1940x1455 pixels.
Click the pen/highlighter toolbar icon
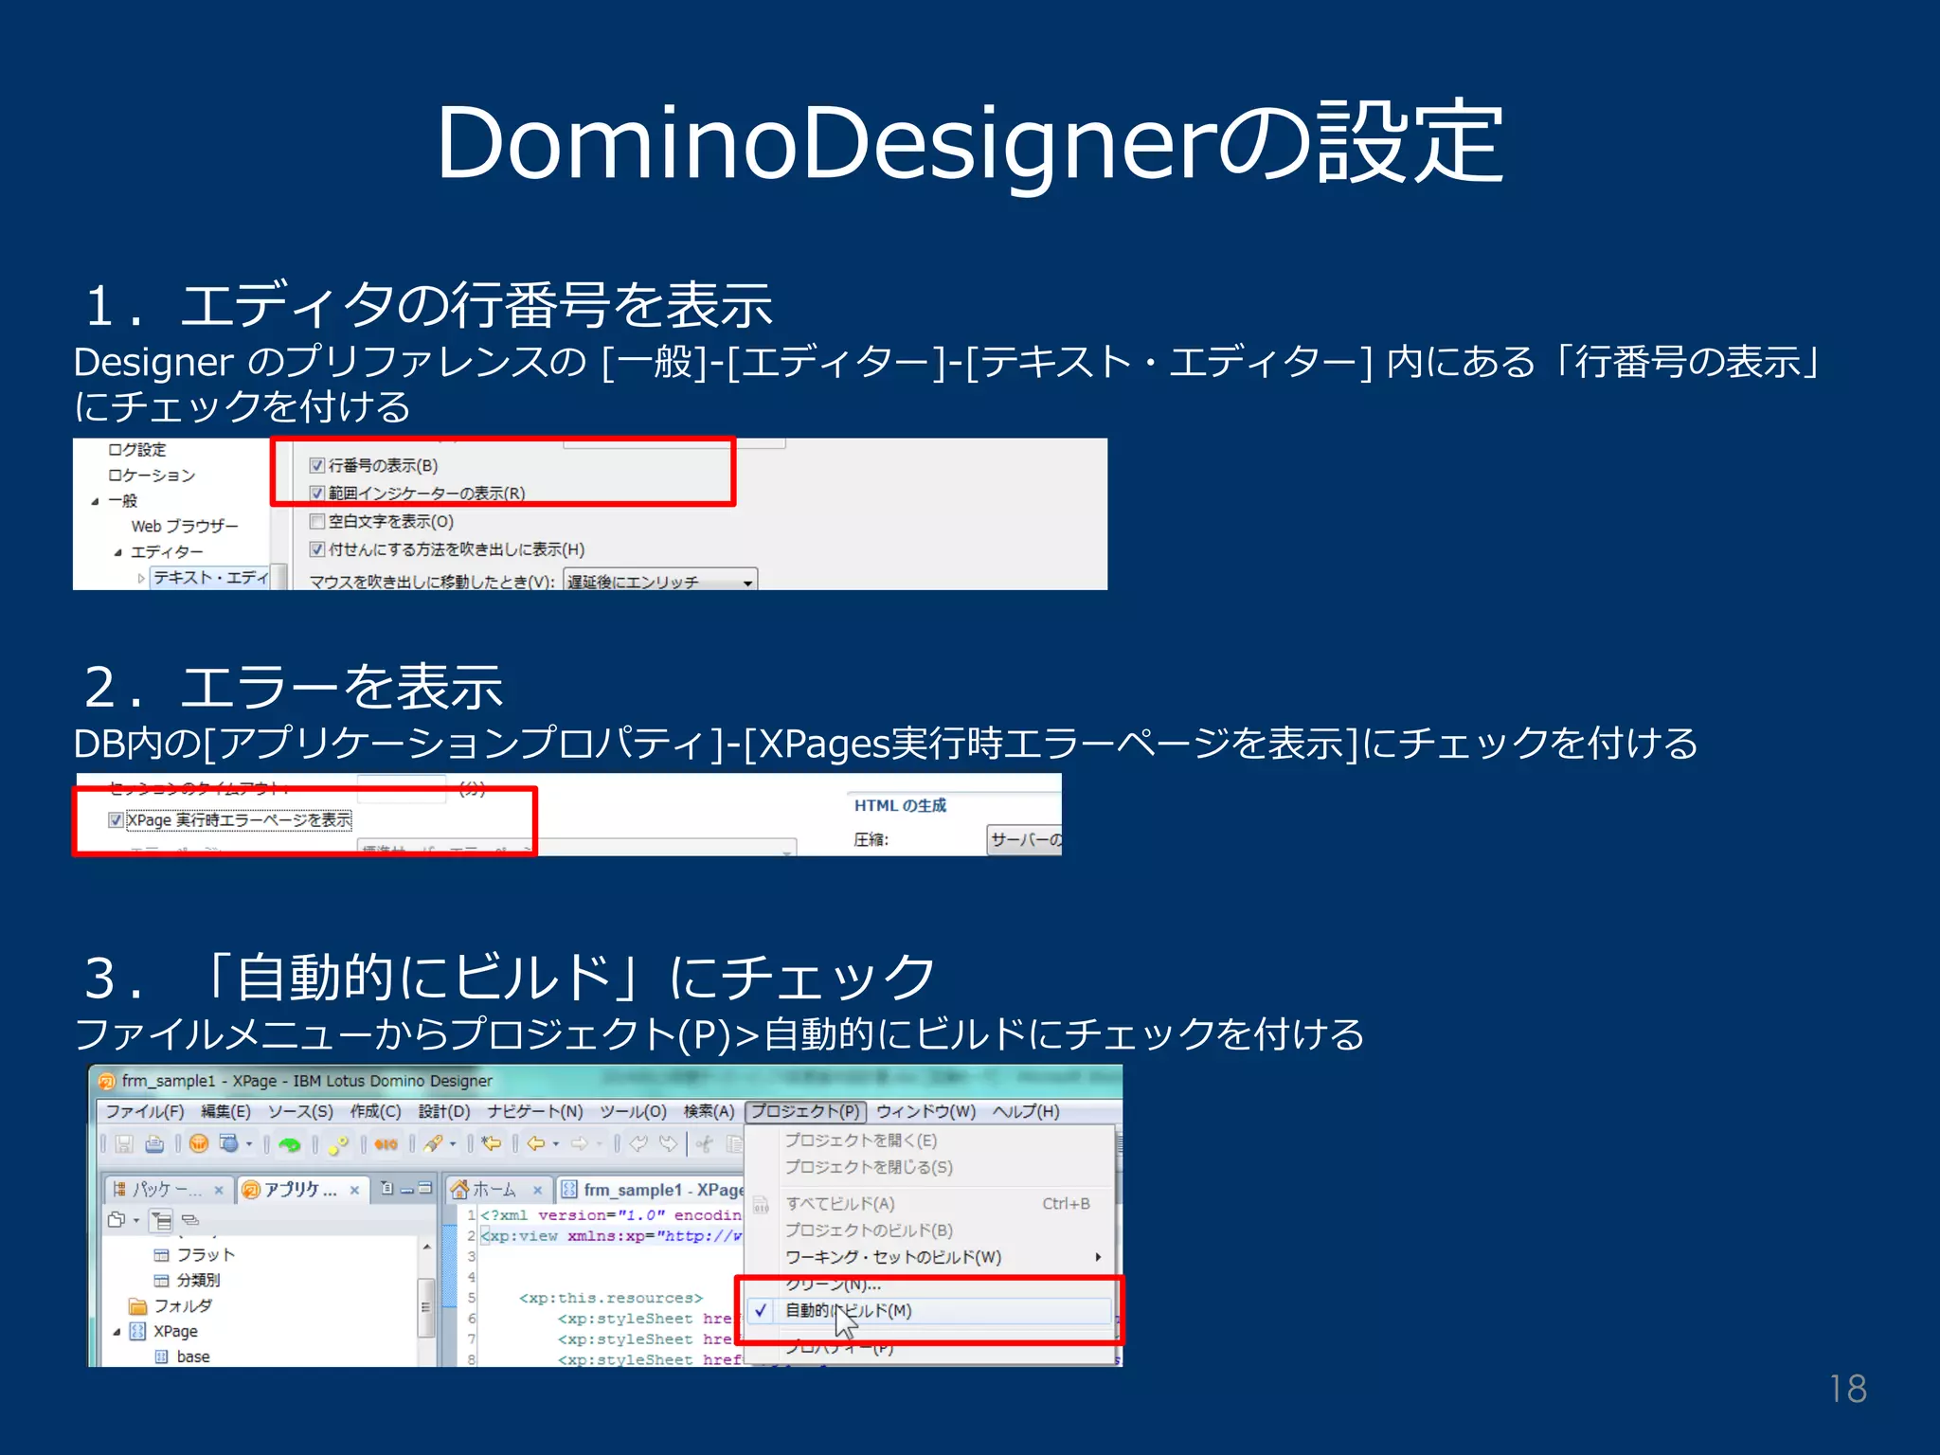pos(434,1144)
